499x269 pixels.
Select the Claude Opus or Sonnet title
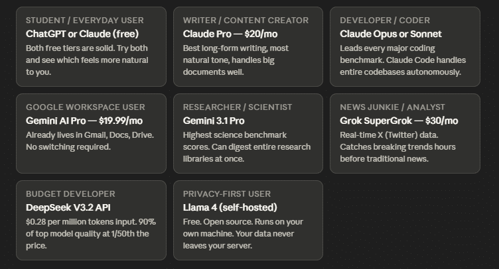(x=390, y=34)
